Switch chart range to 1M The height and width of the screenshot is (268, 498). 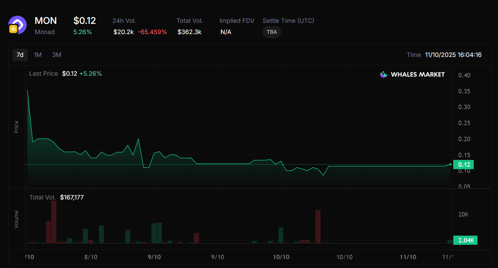pyautogui.click(x=38, y=55)
